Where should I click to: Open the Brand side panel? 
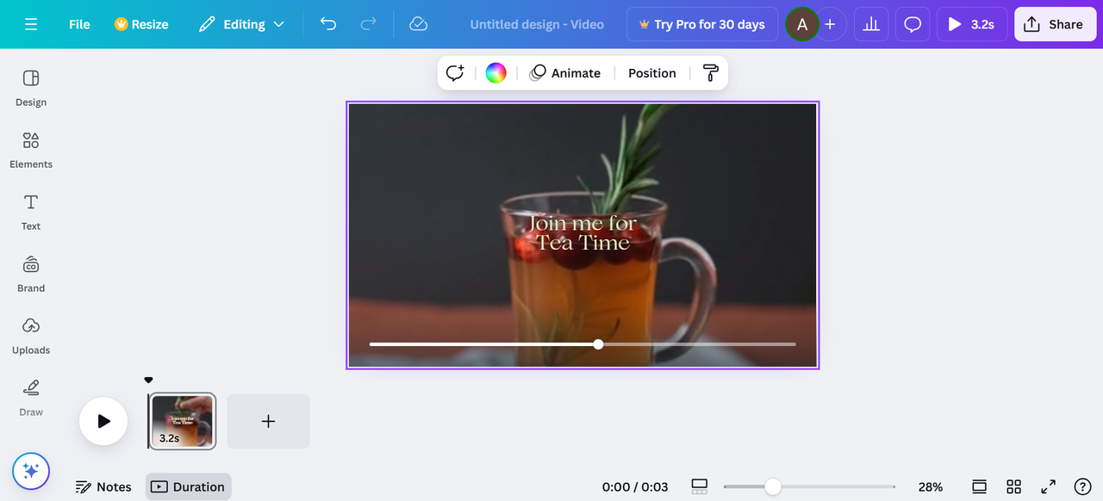[x=31, y=274]
